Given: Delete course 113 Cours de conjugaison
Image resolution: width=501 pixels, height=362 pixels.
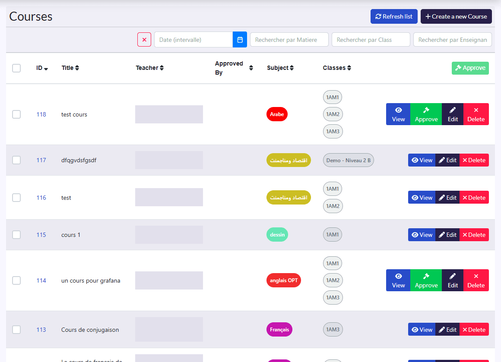Looking at the screenshot, I should coord(474,330).
